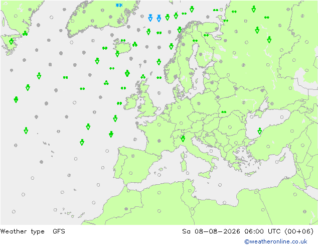Click the green shower symbol on Iceland's south coast
The image size is (318, 246).
point(117,54)
